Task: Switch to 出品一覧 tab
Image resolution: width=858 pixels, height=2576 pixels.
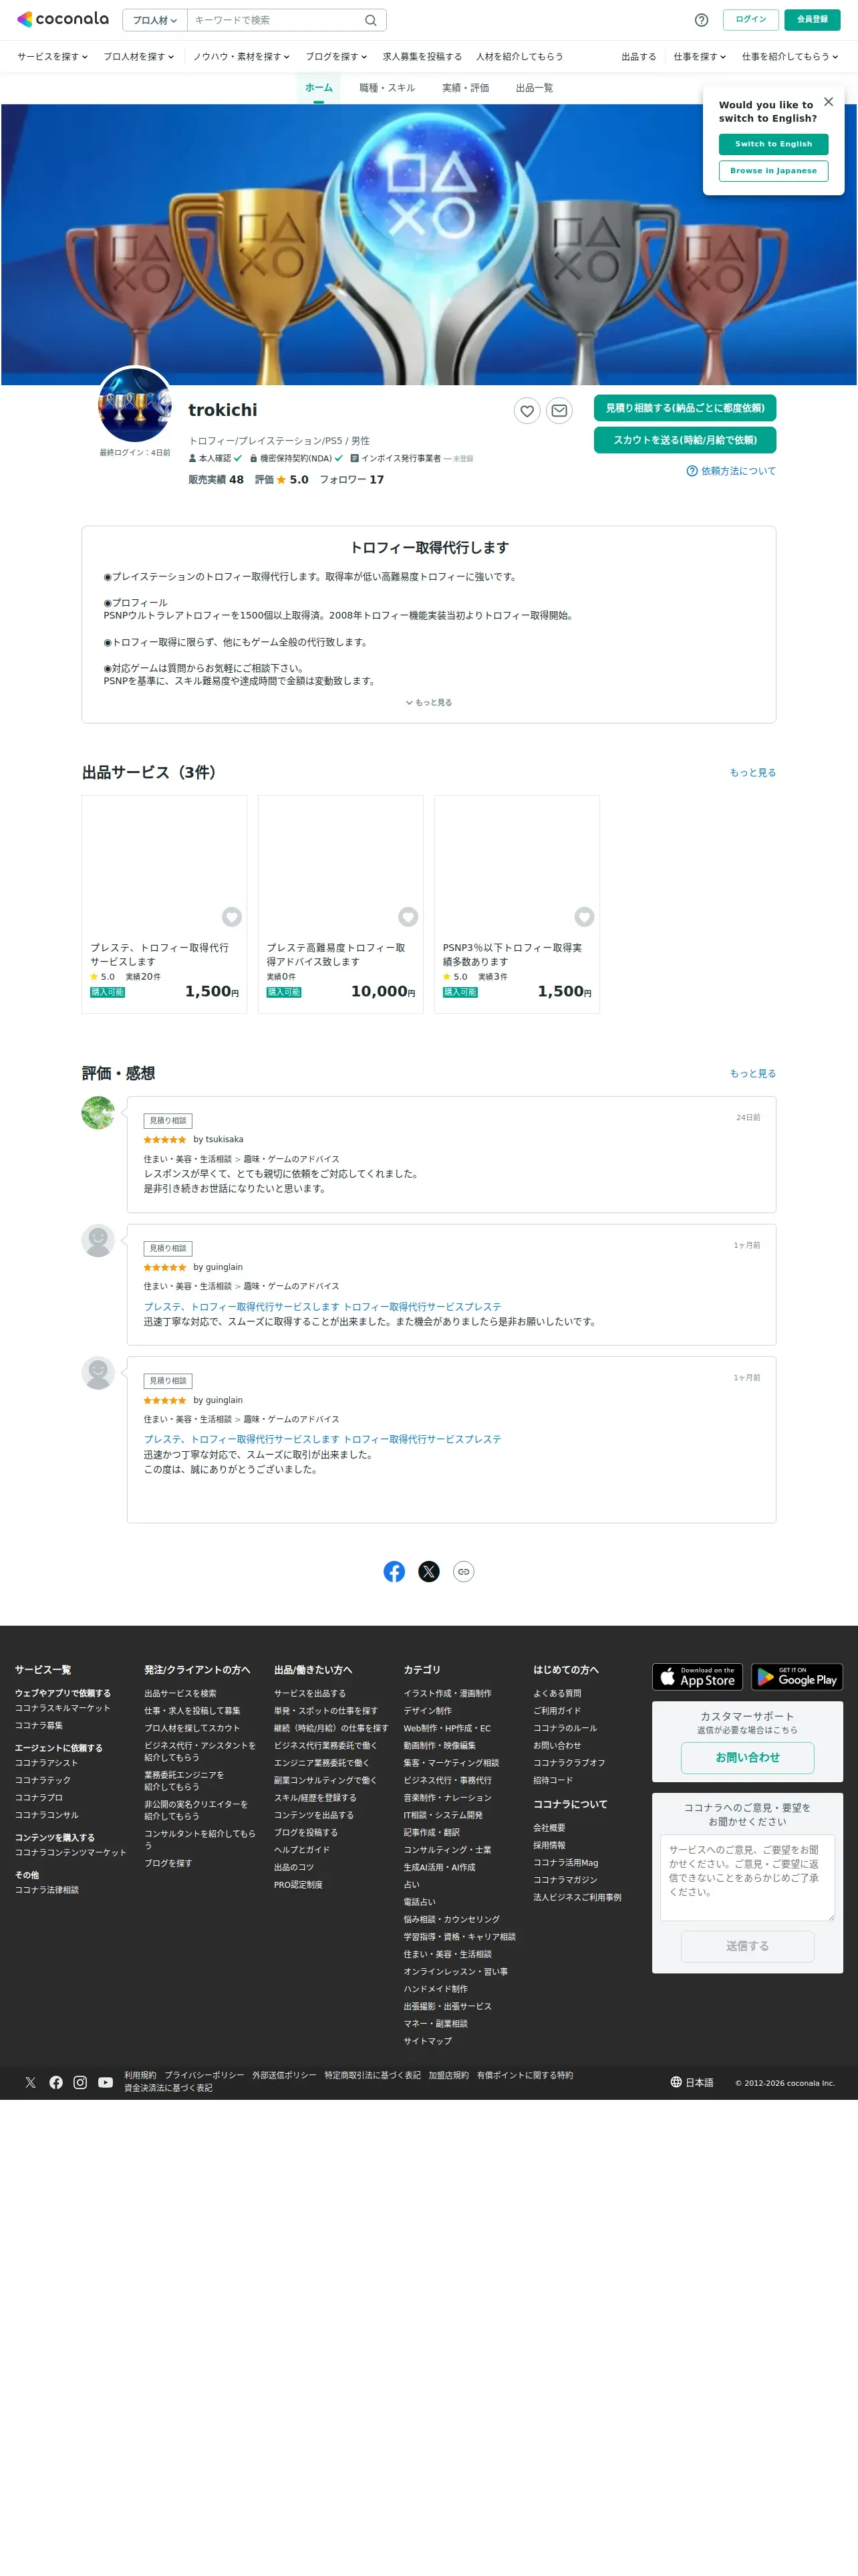Action: [535, 88]
